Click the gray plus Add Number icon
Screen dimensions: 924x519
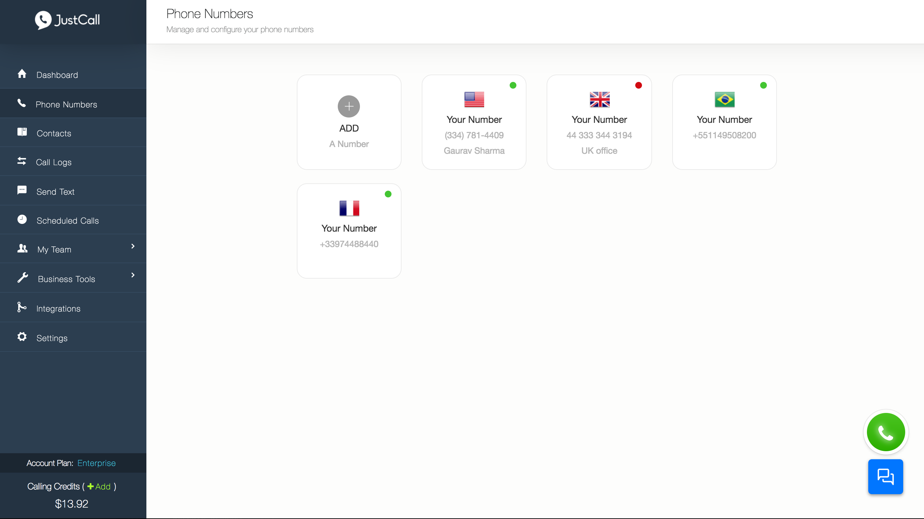349,106
